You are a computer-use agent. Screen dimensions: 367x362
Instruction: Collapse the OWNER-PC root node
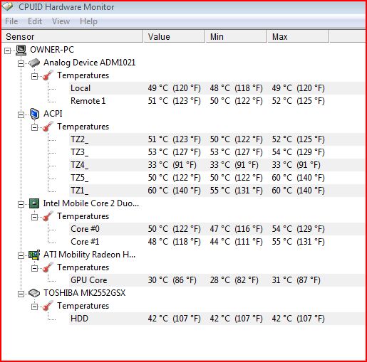pos(8,50)
